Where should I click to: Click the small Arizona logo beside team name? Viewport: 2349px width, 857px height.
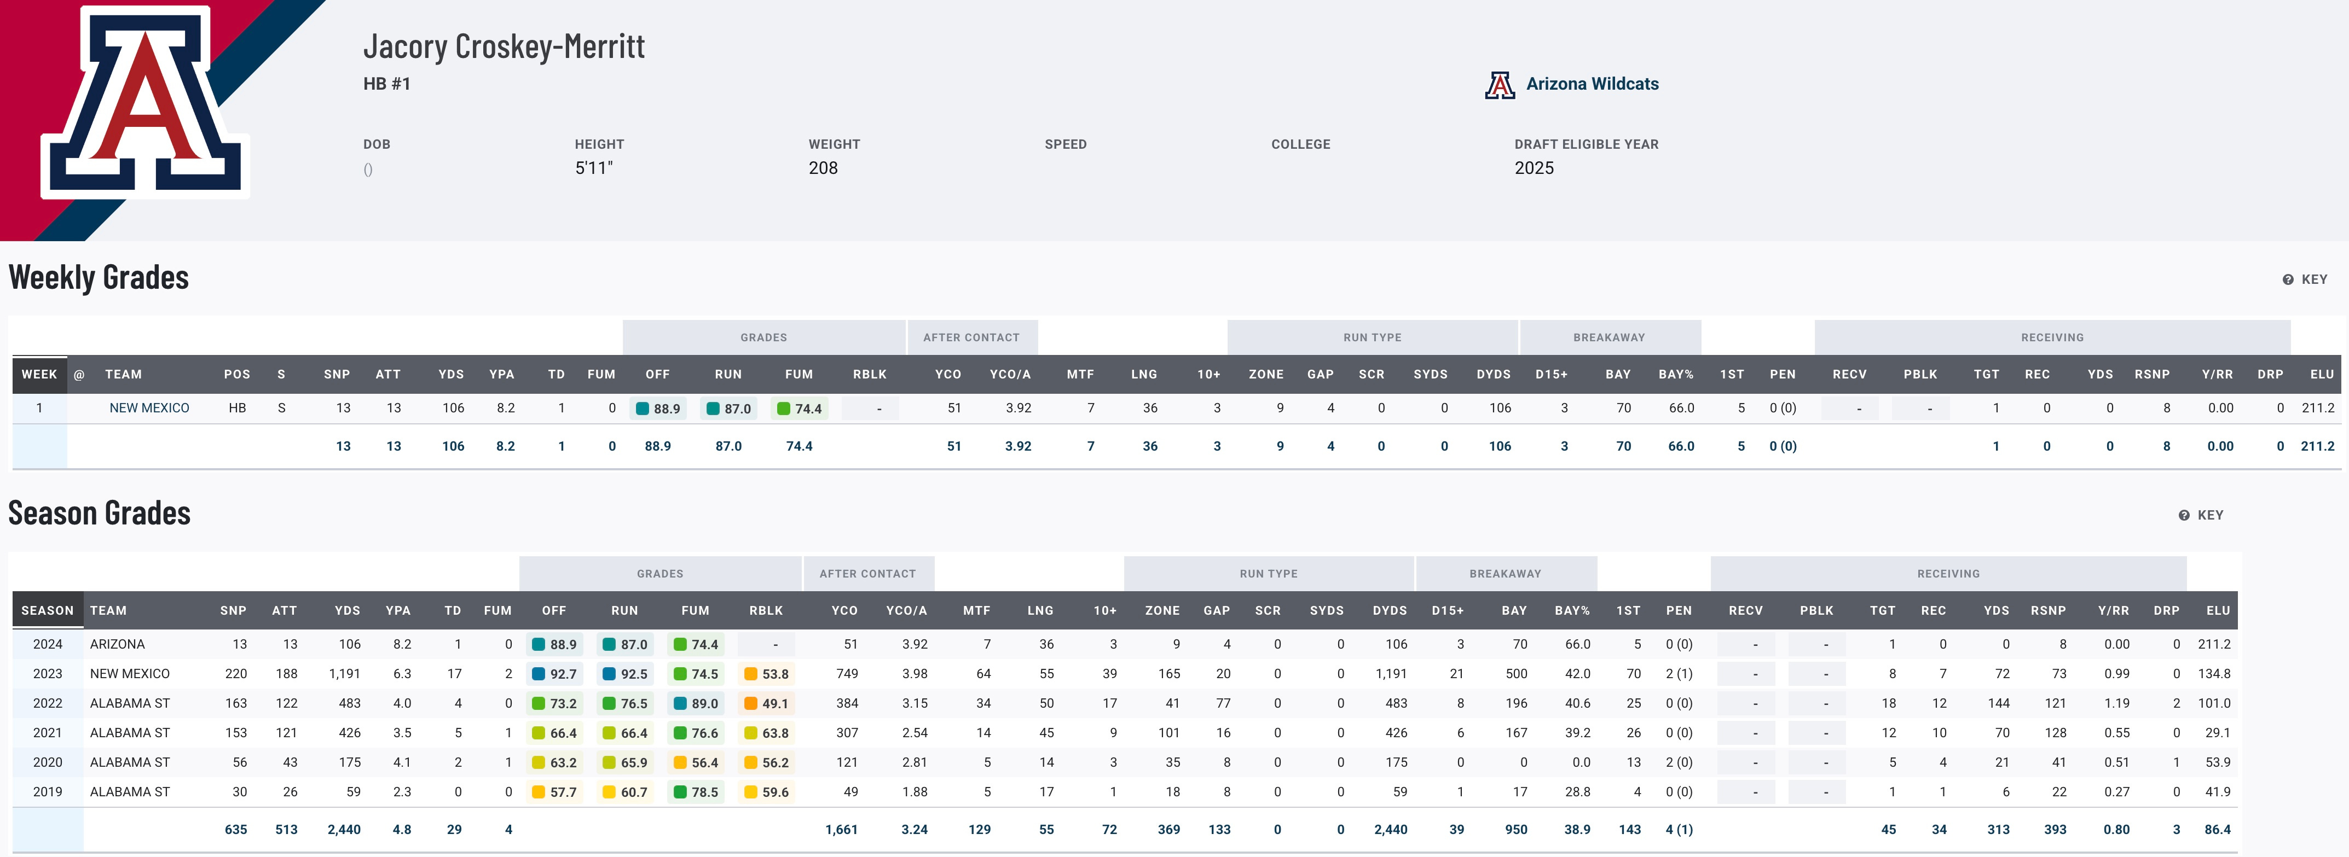pos(1499,85)
